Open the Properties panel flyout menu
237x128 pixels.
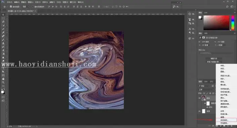[235, 33]
